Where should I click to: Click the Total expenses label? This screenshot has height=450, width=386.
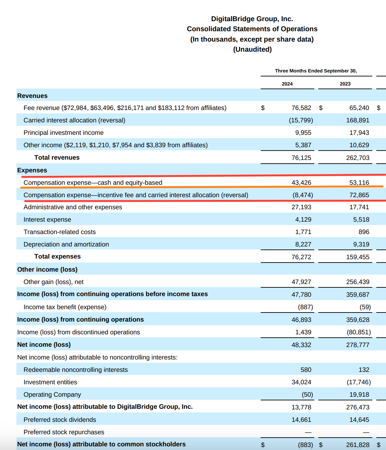(58, 257)
